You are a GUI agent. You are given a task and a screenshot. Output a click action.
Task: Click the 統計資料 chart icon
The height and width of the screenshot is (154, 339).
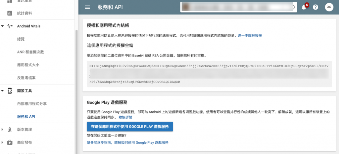[x=10, y=13]
